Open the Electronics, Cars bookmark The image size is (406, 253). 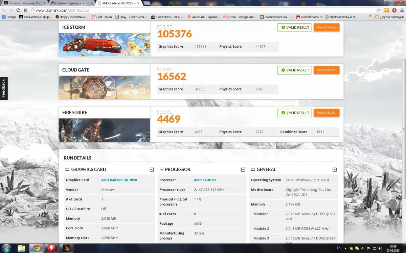tap(167, 17)
